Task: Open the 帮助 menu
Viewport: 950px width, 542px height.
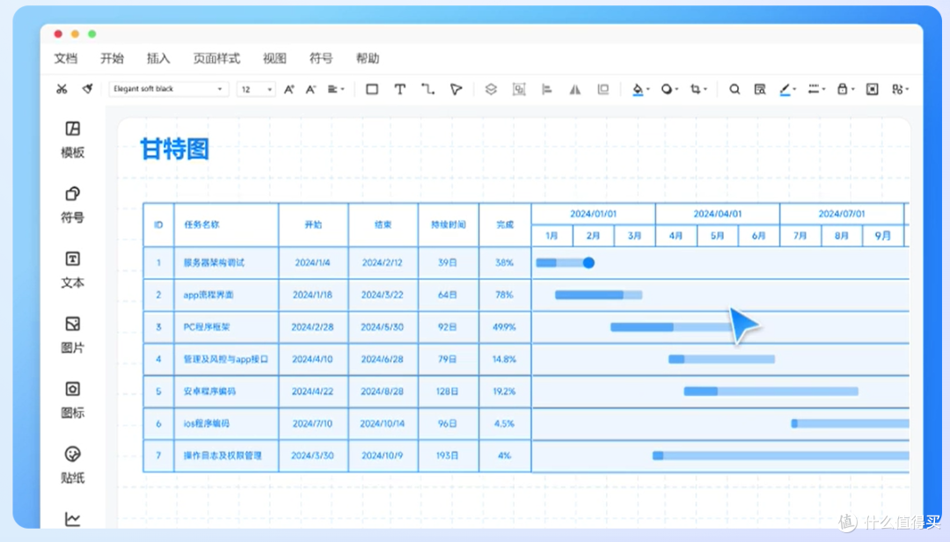Action: [x=367, y=58]
